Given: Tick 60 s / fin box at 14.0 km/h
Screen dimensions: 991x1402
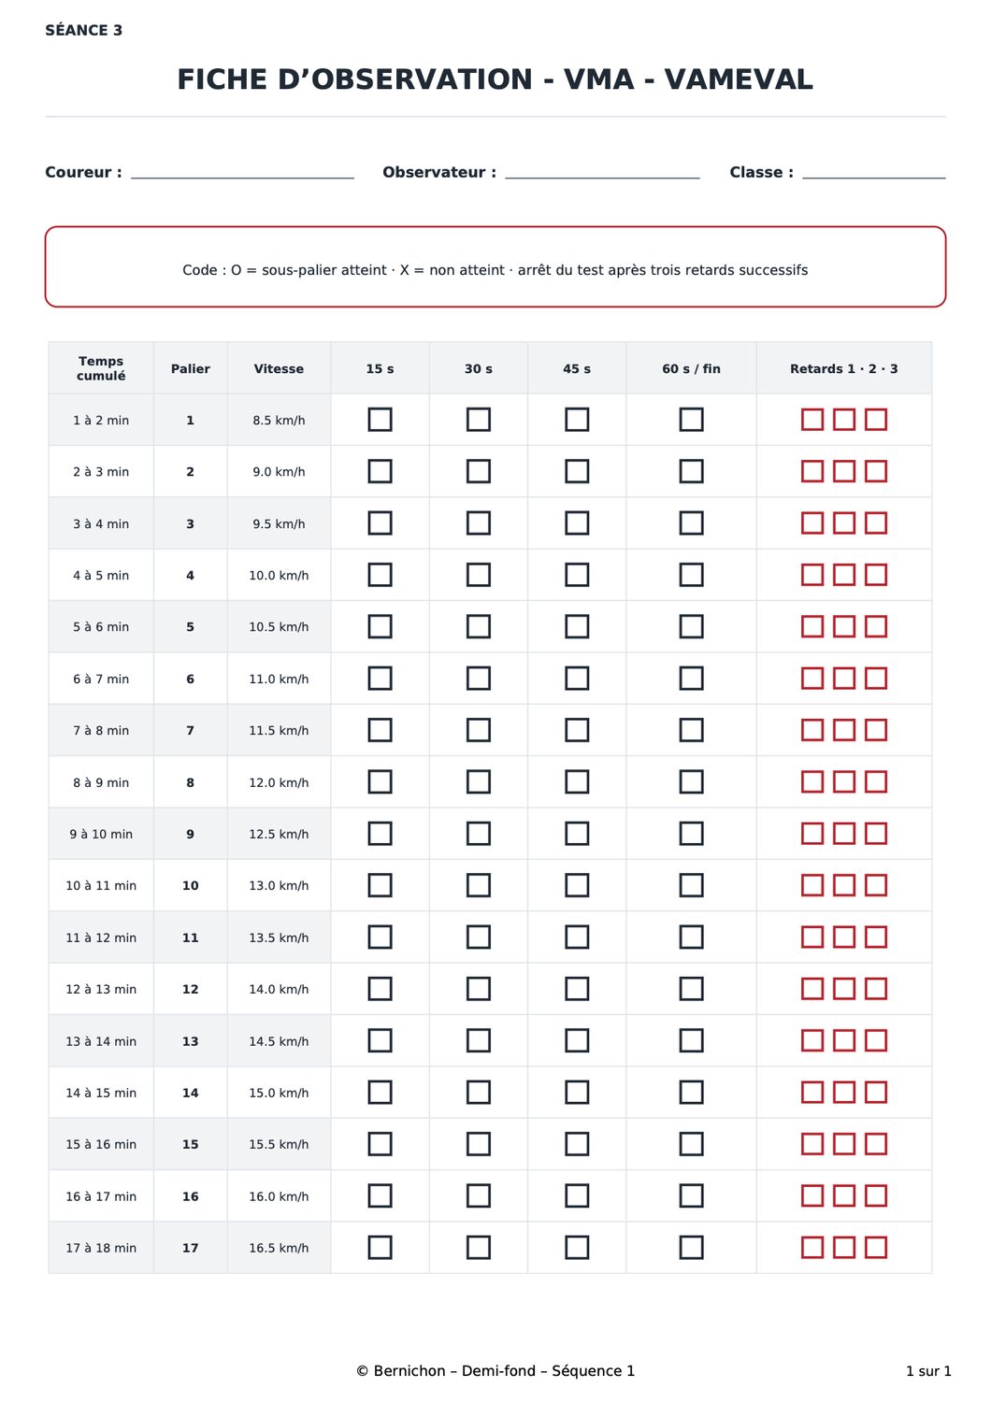Looking at the screenshot, I should (x=691, y=988).
